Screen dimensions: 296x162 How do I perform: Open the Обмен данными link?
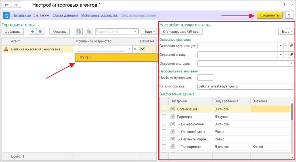point(65,15)
